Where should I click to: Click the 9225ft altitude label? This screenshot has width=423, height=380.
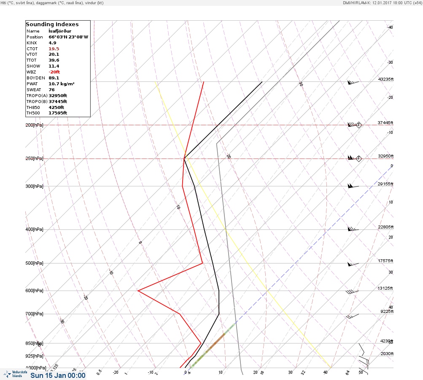click(387, 312)
